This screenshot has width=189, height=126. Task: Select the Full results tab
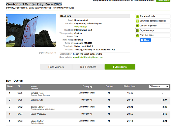120,67
